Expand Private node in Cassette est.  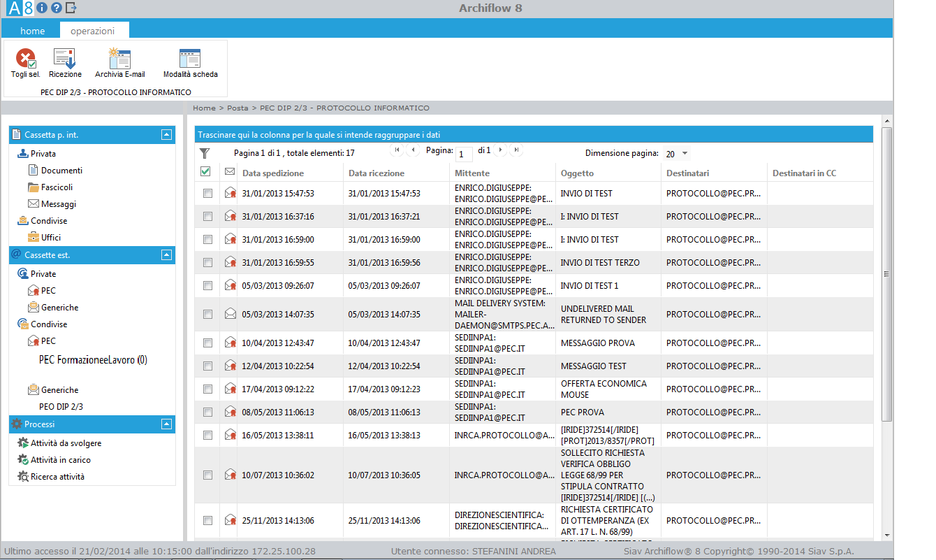[37, 273]
